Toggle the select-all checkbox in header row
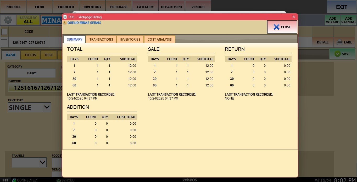The image size is (357, 182). [x=4, y=32]
